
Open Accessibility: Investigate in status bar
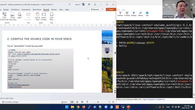pos(10,102)
